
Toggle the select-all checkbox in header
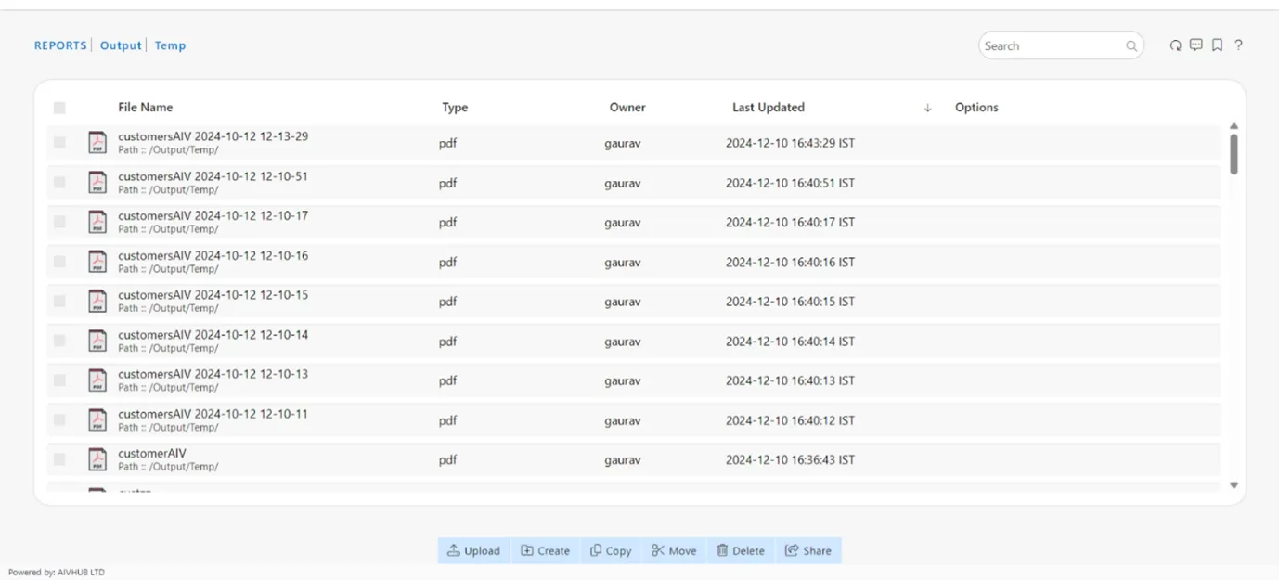(x=59, y=108)
